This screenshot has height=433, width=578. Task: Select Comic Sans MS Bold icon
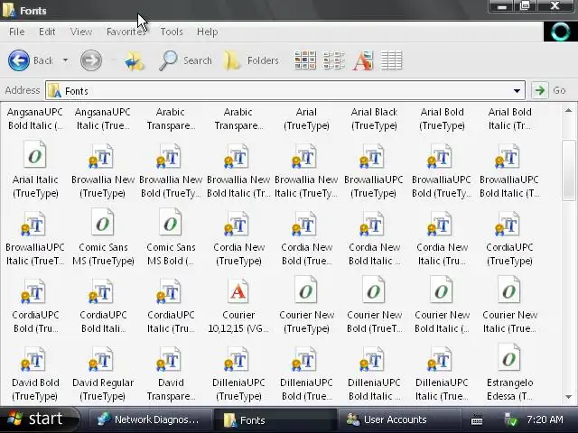pos(171,223)
